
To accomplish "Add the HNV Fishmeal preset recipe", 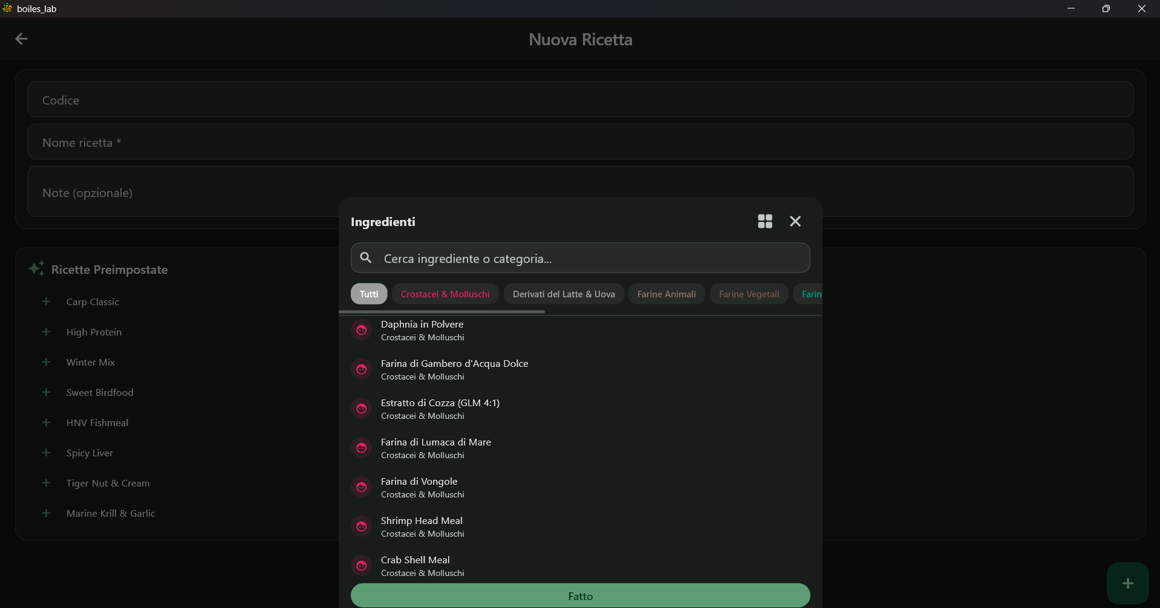I will pyautogui.click(x=46, y=422).
